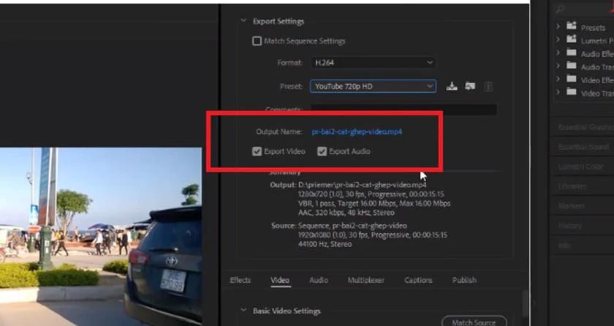
Task: Click the Video Effects folder icon
Action: coord(572,79)
